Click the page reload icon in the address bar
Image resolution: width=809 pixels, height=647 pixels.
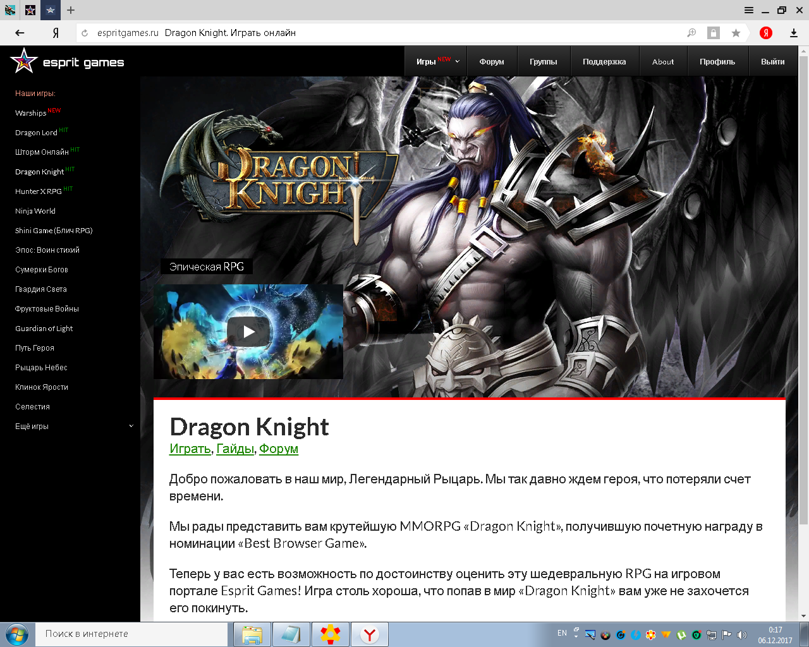pos(85,33)
